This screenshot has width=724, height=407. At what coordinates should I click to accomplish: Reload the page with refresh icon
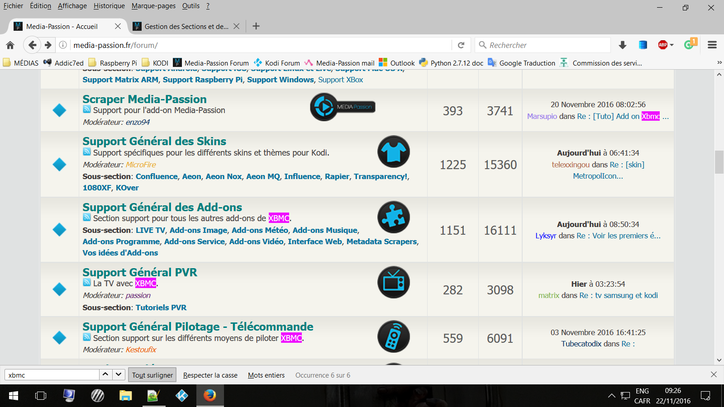461,45
